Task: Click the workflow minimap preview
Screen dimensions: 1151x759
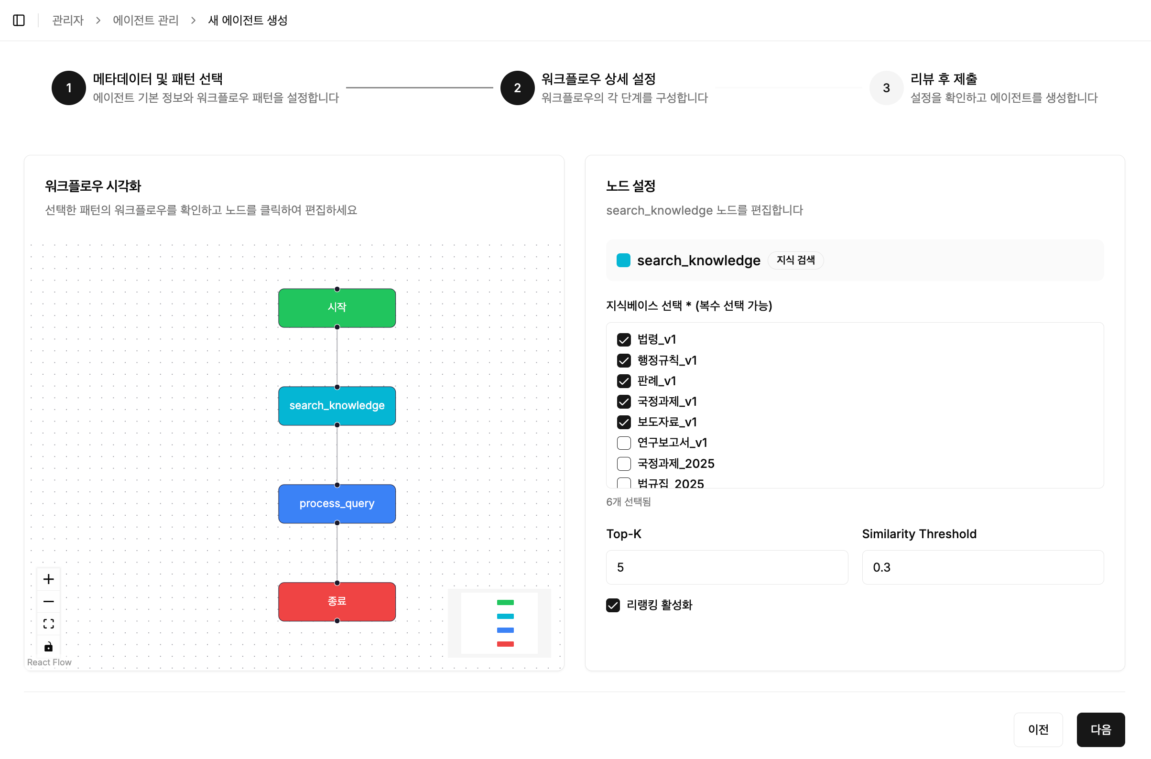Action: coord(499,623)
